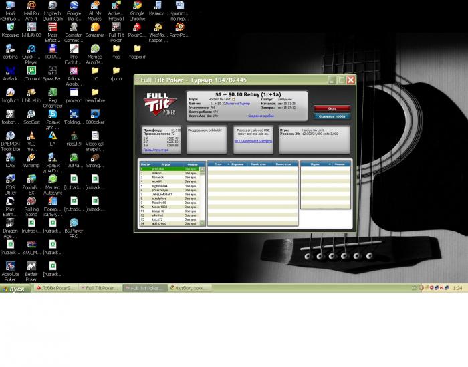Open the MTT Leaderboard Standings link
The width and height of the screenshot is (468, 367).
pos(253,141)
